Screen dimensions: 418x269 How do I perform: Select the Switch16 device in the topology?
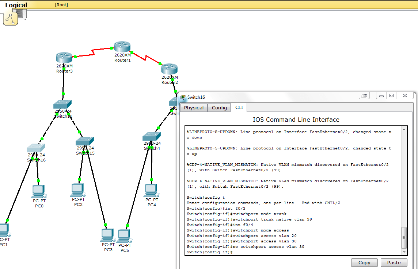coord(35,148)
